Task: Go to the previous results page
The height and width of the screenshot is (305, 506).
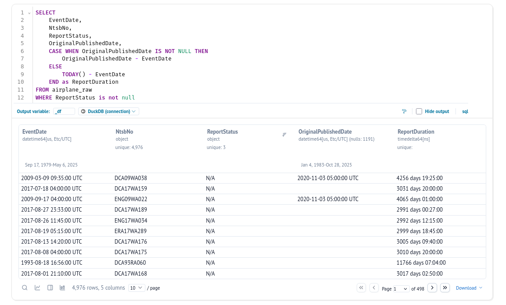Action: (x=374, y=288)
